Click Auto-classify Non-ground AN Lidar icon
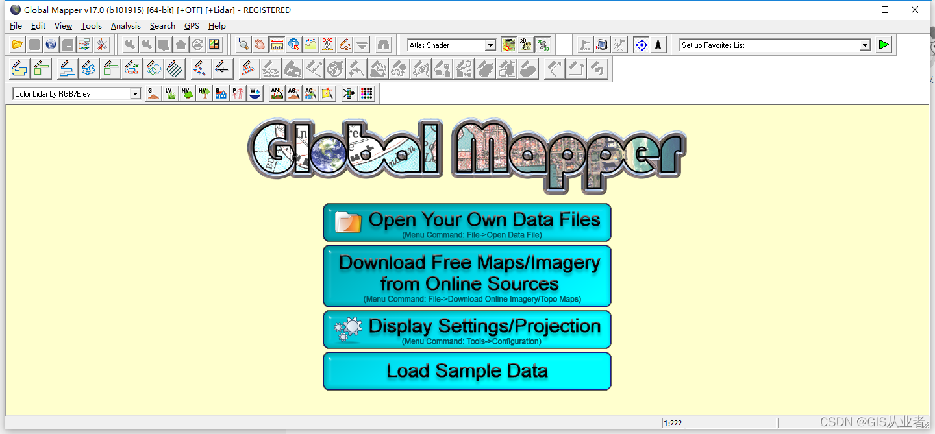The width and height of the screenshot is (935, 434). coord(277,93)
